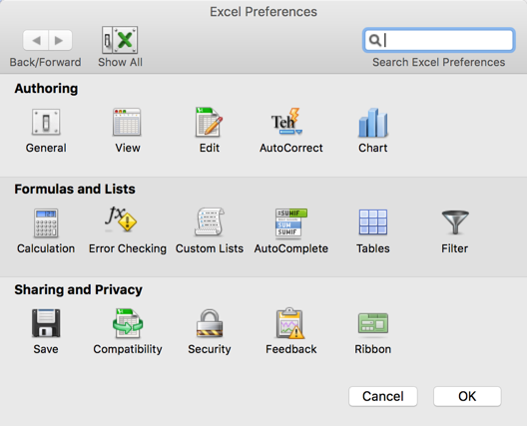
Task: Open the Tables preferences icon
Action: (x=373, y=222)
